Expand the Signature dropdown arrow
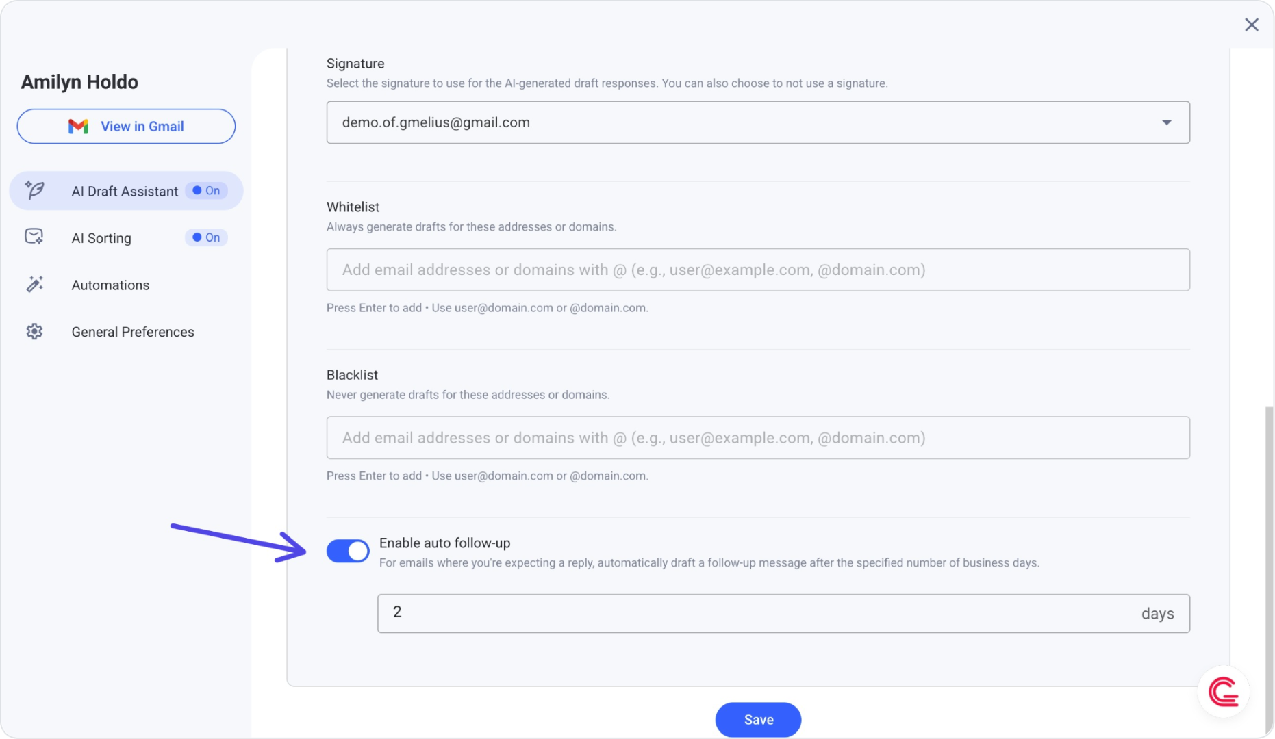Image resolution: width=1275 pixels, height=739 pixels. point(1167,122)
